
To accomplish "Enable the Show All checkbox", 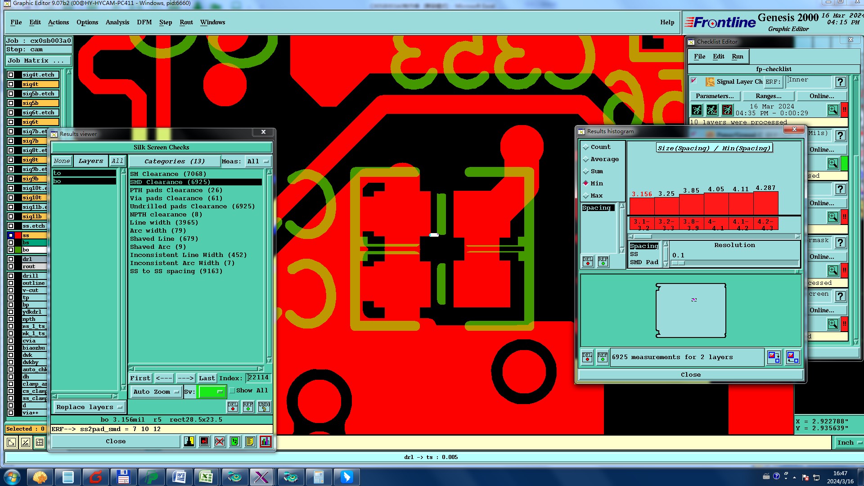I will [232, 391].
